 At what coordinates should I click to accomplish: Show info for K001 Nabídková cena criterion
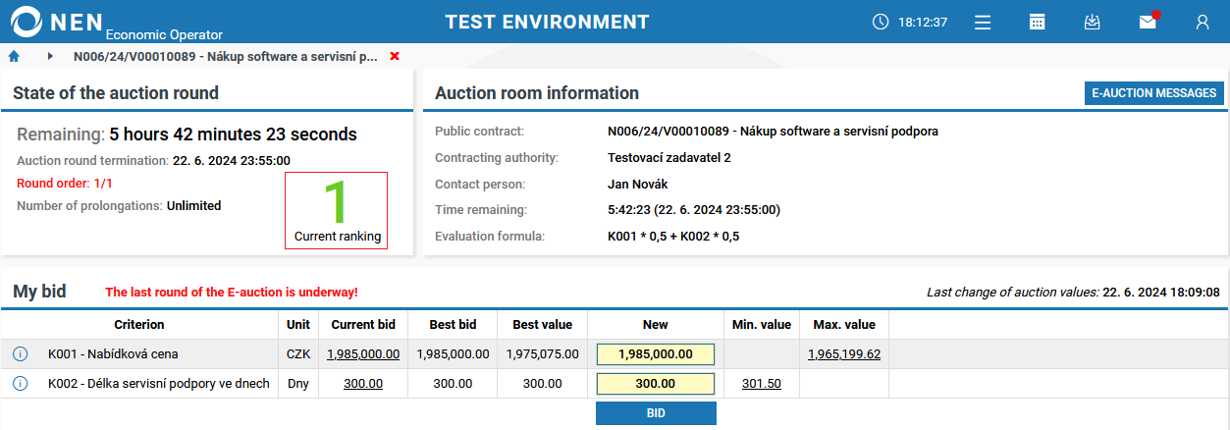coord(21,354)
